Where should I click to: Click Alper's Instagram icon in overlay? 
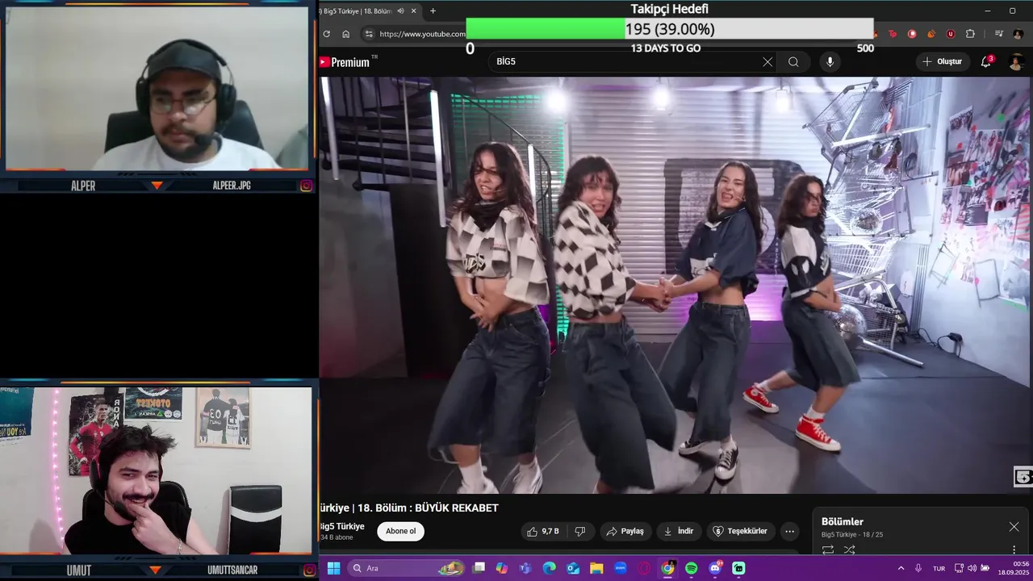coord(307,186)
